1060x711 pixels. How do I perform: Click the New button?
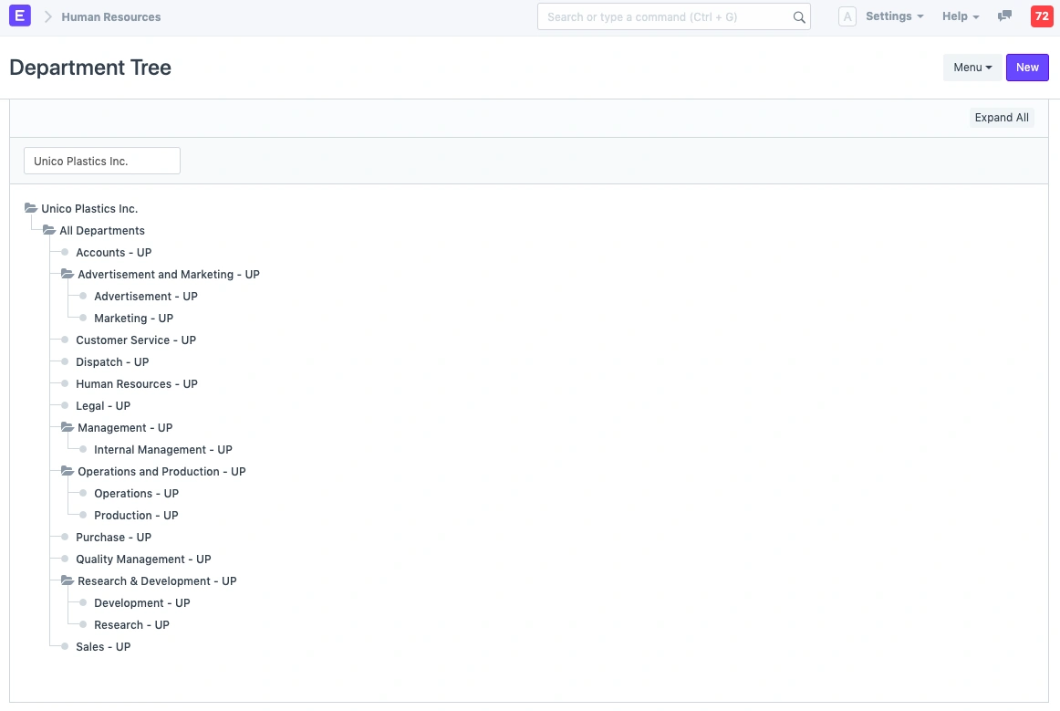tap(1027, 68)
